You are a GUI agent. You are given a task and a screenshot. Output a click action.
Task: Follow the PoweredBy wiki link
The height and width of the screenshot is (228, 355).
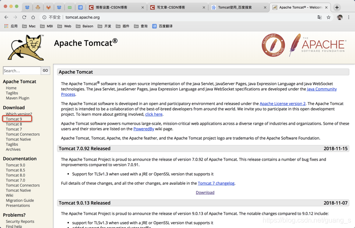coord(144,129)
